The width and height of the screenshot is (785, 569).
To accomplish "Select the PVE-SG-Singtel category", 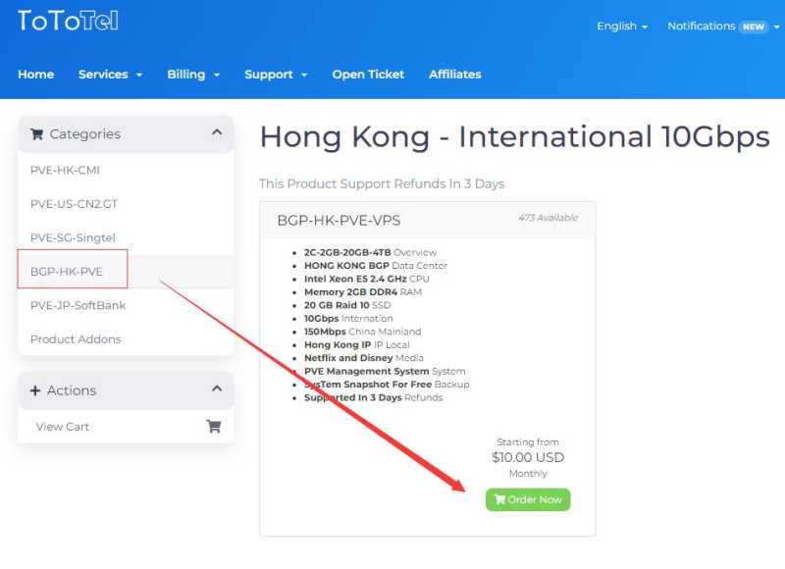I will 126,237.
